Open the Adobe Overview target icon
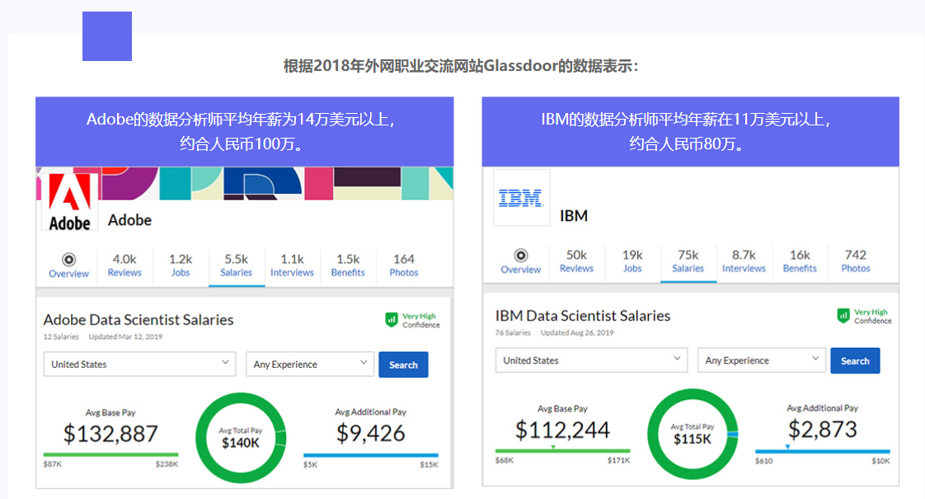 (x=69, y=259)
